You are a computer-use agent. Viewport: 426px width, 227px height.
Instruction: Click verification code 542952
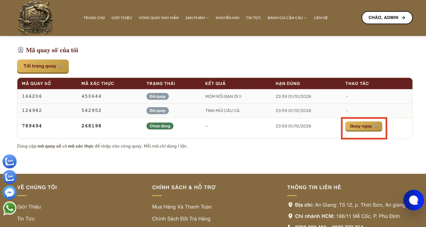tap(91, 110)
